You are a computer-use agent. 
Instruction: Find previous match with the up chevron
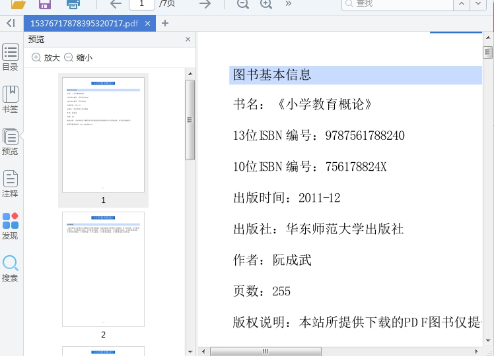click(462, 4)
